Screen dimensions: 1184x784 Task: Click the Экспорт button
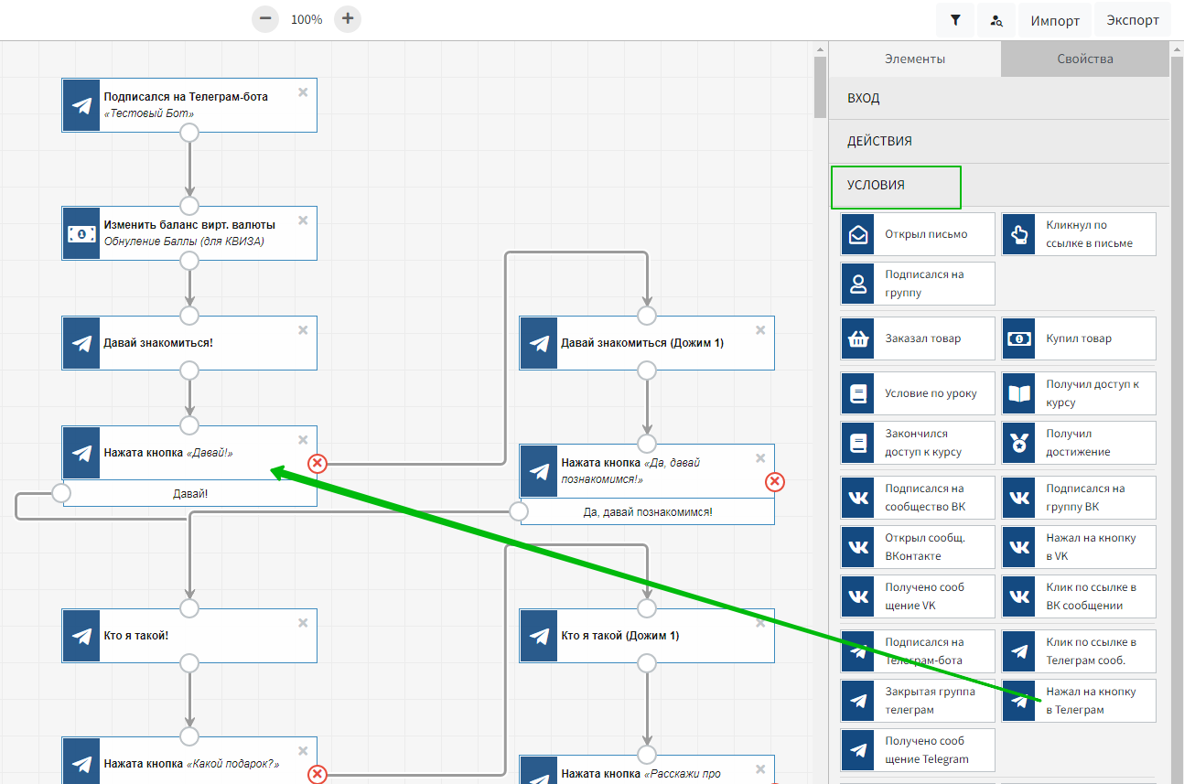(x=1132, y=20)
